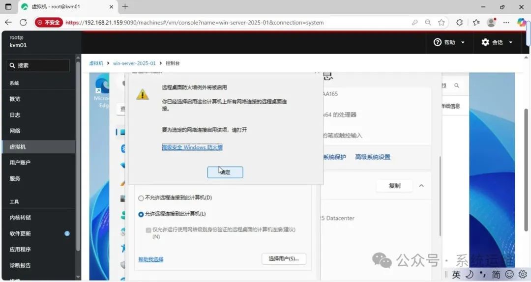Open the 帮助 dropdown menu
531x282 pixels.
449,42
